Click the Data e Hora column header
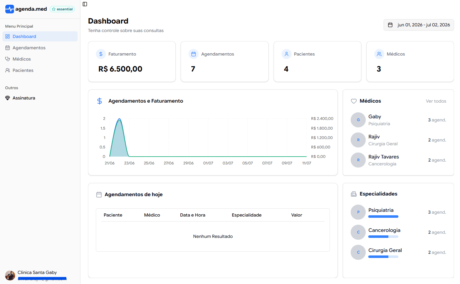The width and height of the screenshot is (460, 284). click(x=193, y=215)
